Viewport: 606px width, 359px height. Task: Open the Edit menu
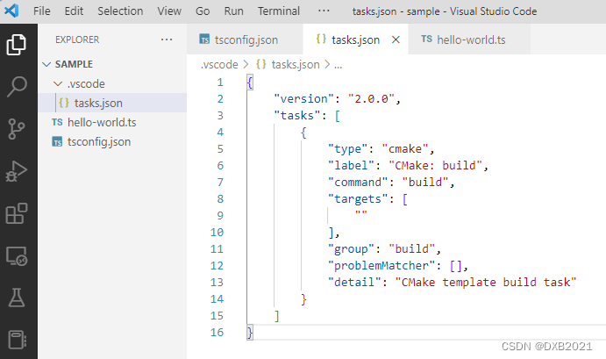click(74, 11)
